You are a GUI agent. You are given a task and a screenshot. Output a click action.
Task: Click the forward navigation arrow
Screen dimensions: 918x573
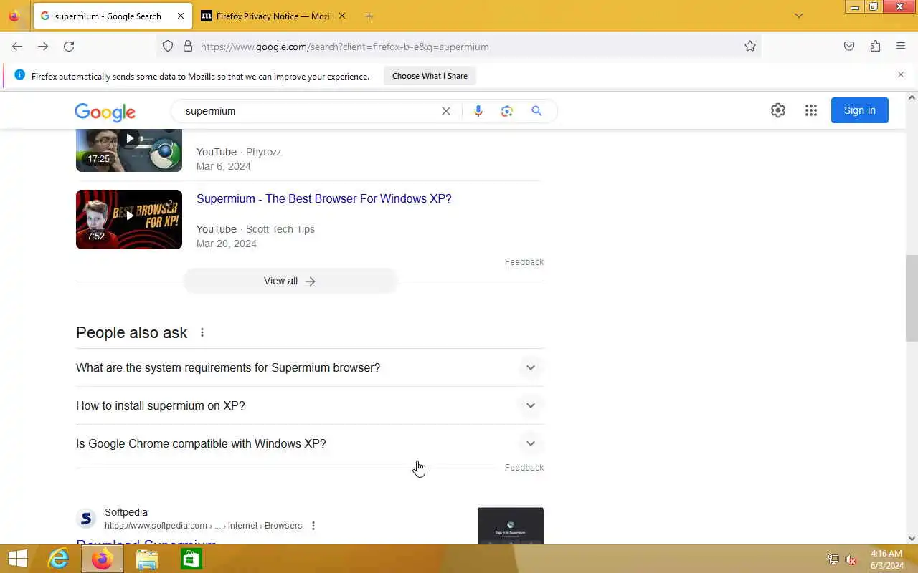43,47
